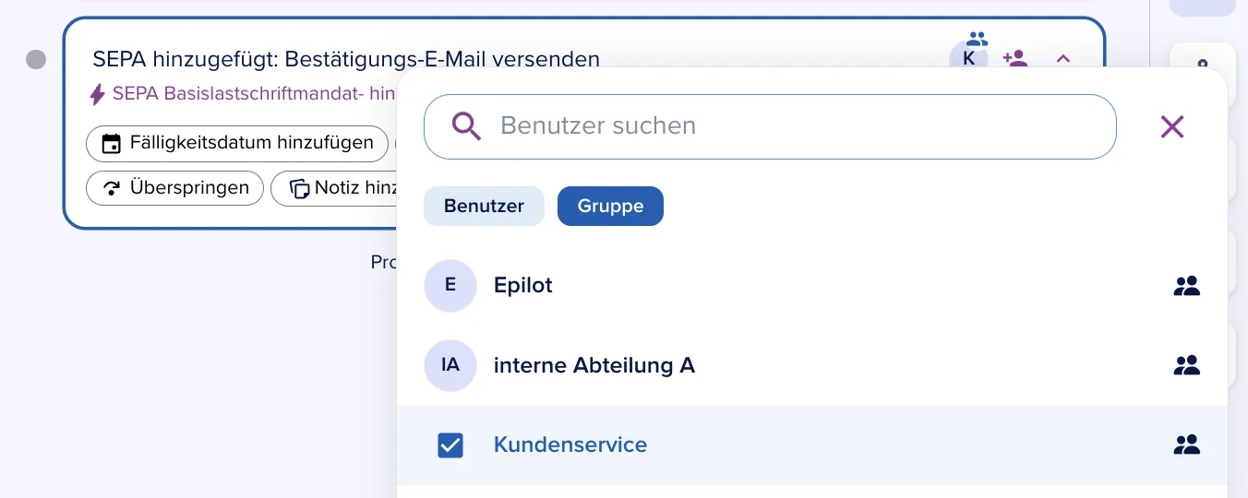This screenshot has height=498, width=1248.
Task: Select the Epilot group entry
Action: coord(812,286)
